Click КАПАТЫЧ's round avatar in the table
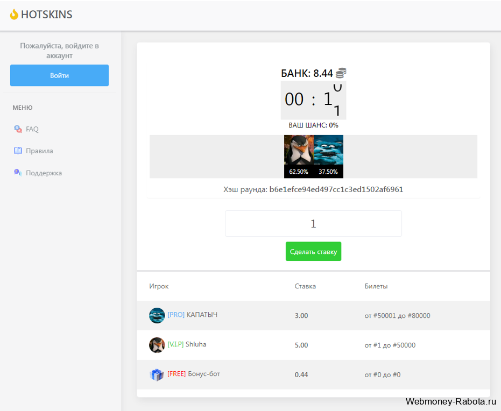Image resolution: width=501 pixels, height=411 pixels. (157, 316)
